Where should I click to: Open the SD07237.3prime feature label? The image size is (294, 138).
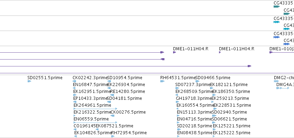[x=193, y=85]
